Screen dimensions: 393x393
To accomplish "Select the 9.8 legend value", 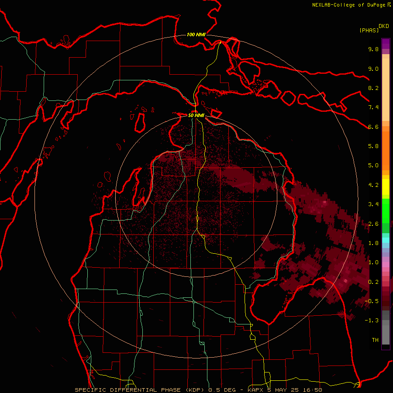I will coord(373,49).
